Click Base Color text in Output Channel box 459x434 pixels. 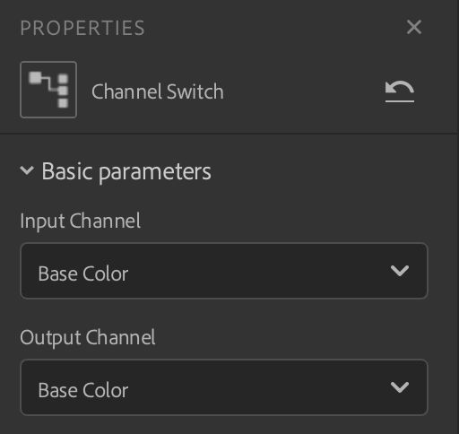click(x=83, y=390)
